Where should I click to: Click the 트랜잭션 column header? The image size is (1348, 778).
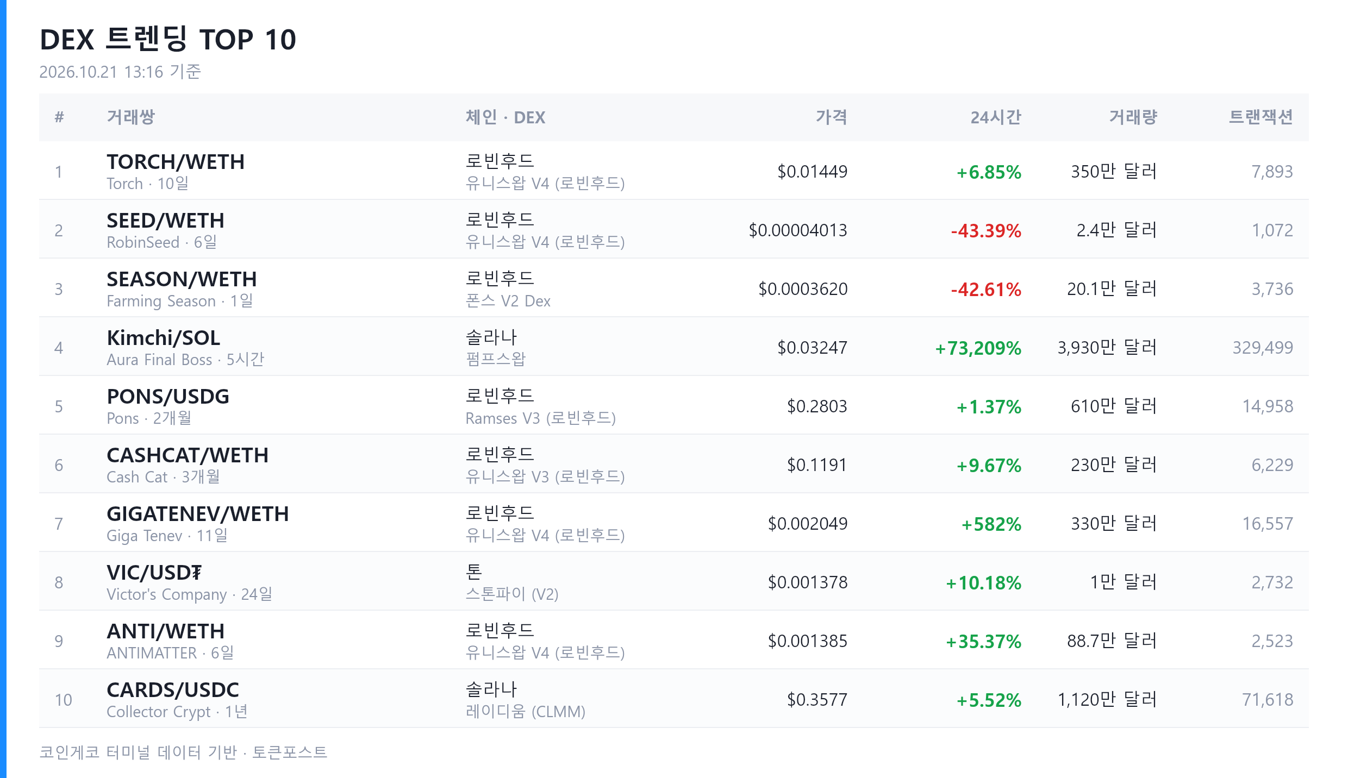tap(1261, 117)
